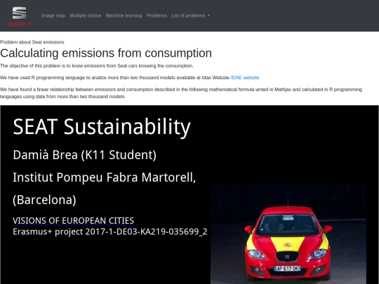Click the VISIONS OF EUROPEAN CITIES link
The height and width of the screenshot is (284, 379).
(73, 220)
